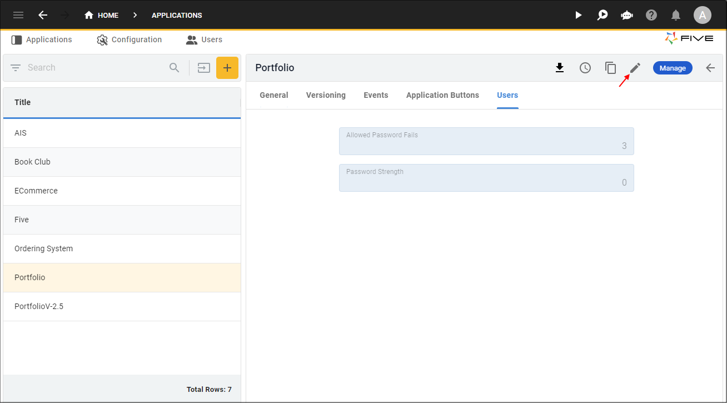Close the form with back arrow
The image size is (727, 403).
tap(710, 68)
